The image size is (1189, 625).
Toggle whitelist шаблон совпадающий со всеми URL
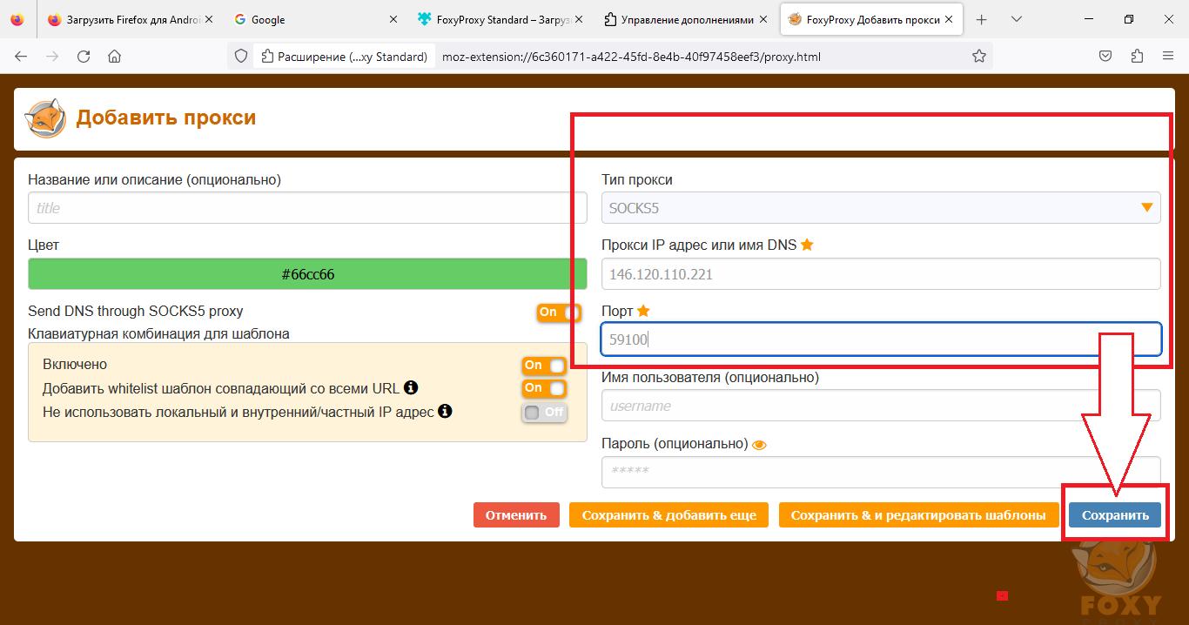544,388
